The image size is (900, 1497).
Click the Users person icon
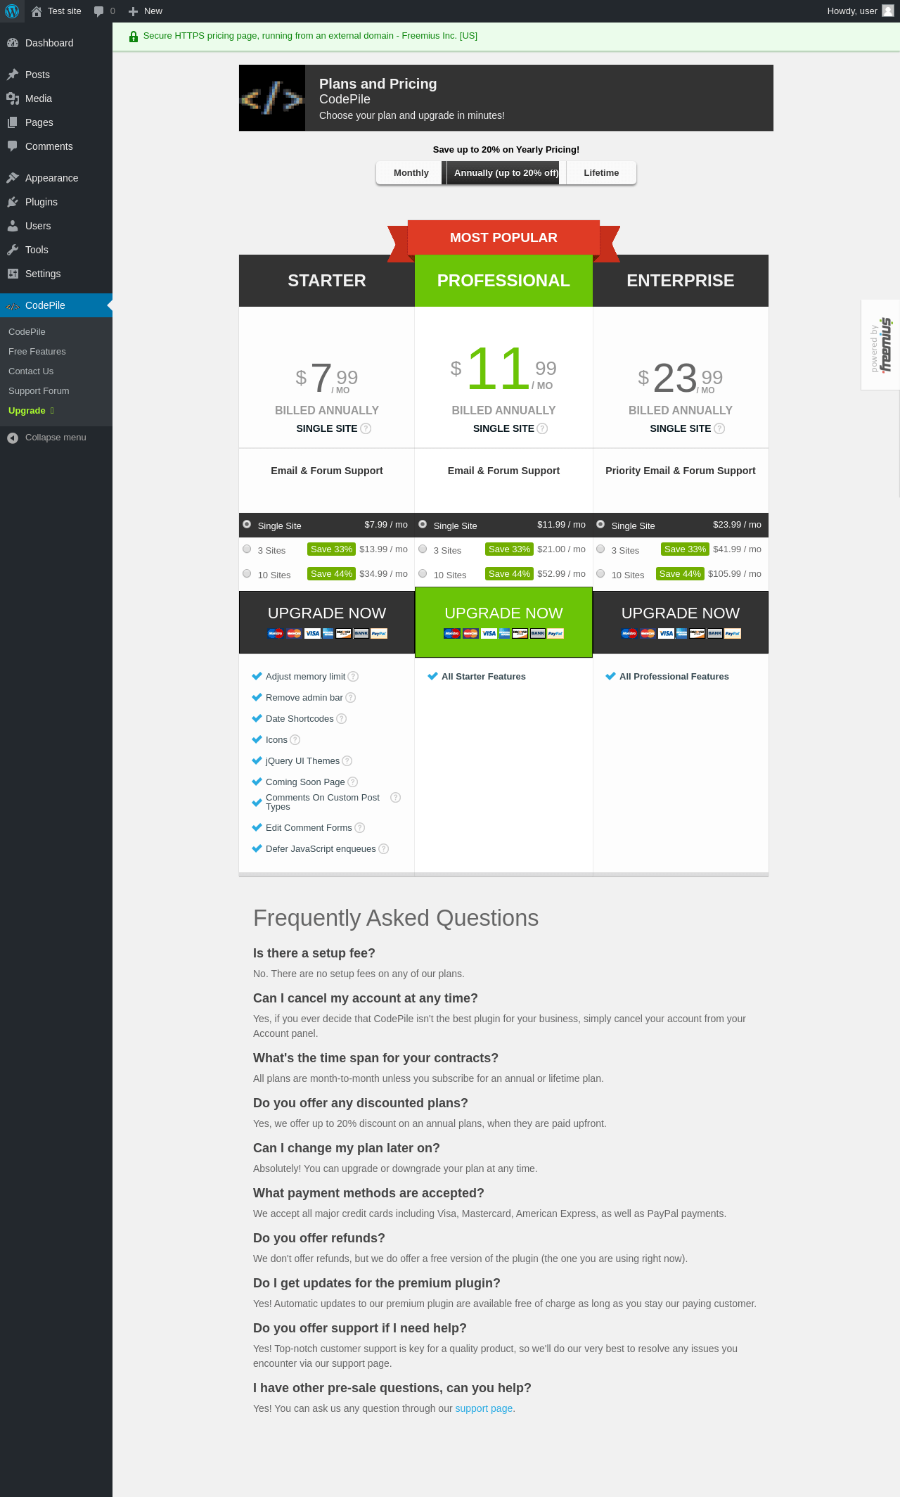(x=13, y=226)
